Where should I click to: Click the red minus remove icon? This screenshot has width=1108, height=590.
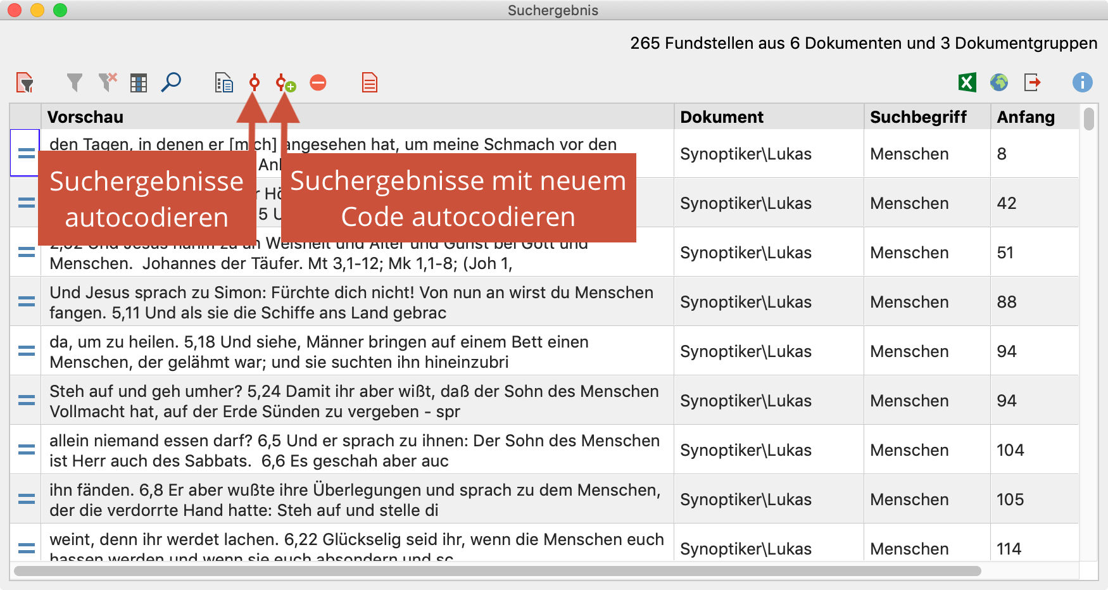pyautogui.click(x=318, y=83)
